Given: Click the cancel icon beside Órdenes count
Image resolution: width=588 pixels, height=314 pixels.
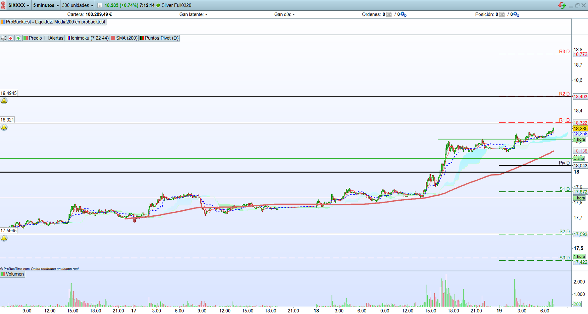Looking at the screenshot, I should point(389,14).
